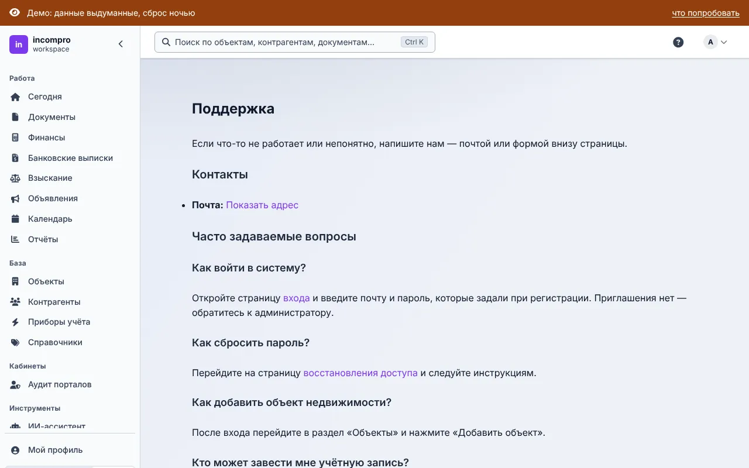
Task: Click the chart icon beside Отчёты
Action: point(16,239)
